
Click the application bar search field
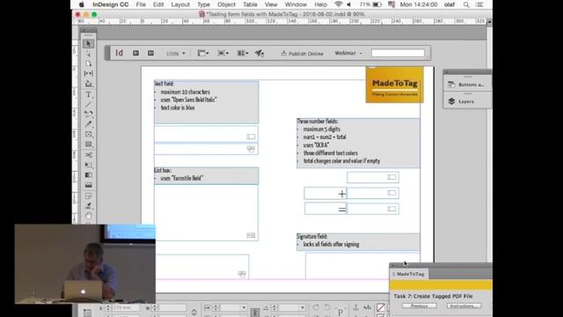pyautogui.click(x=398, y=53)
